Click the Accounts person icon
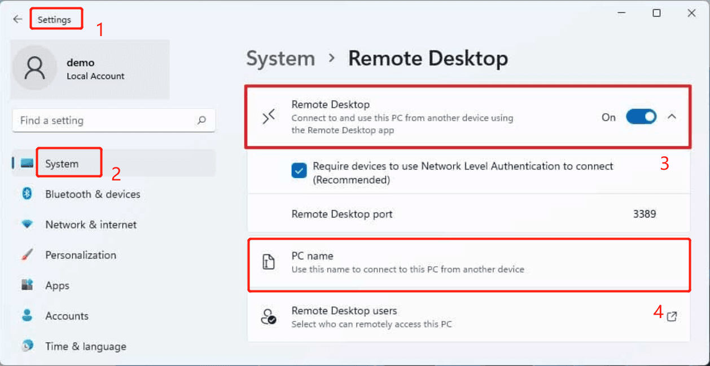Image resolution: width=710 pixels, height=366 pixels. point(27,315)
